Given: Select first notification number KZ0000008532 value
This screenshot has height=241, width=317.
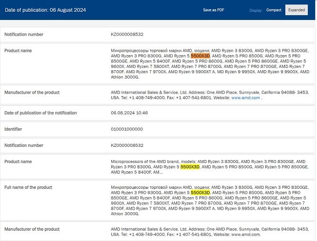Looking at the screenshot, I should tap(127, 34).
